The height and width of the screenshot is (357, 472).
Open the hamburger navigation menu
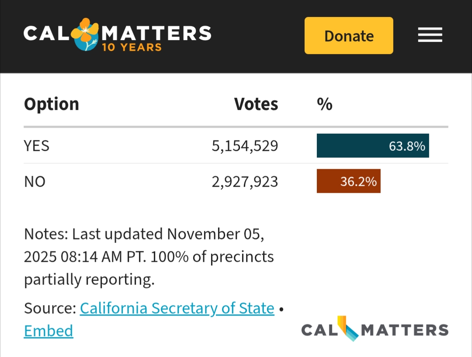pos(430,35)
